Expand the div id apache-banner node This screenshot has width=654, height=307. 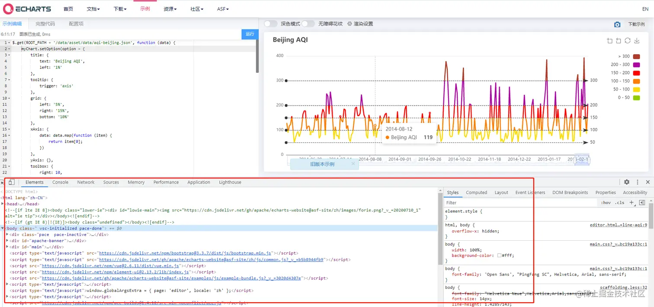[x=7, y=241]
